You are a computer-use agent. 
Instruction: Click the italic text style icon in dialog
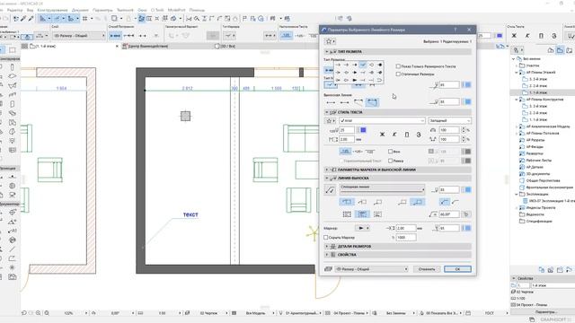click(394, 135)
